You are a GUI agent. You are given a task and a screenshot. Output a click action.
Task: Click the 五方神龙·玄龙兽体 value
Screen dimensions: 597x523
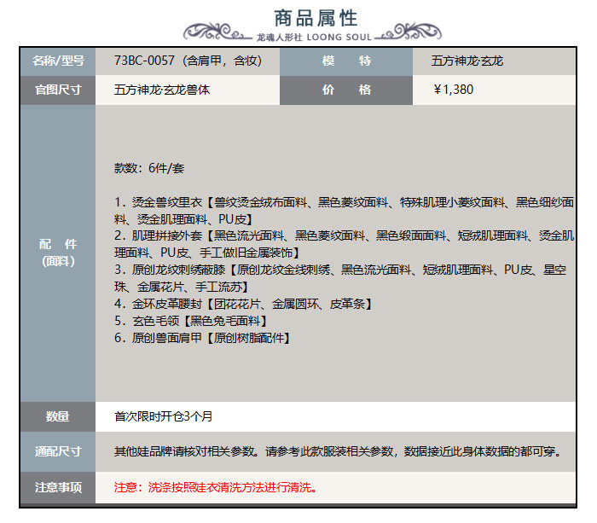[162, 90]
